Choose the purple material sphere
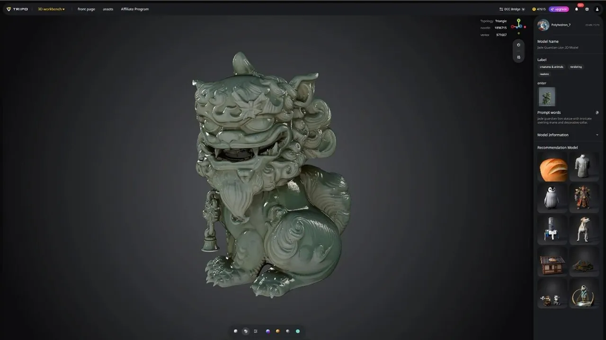The height and width of the screenshot is (340, 606). click(x=268, y=331)
